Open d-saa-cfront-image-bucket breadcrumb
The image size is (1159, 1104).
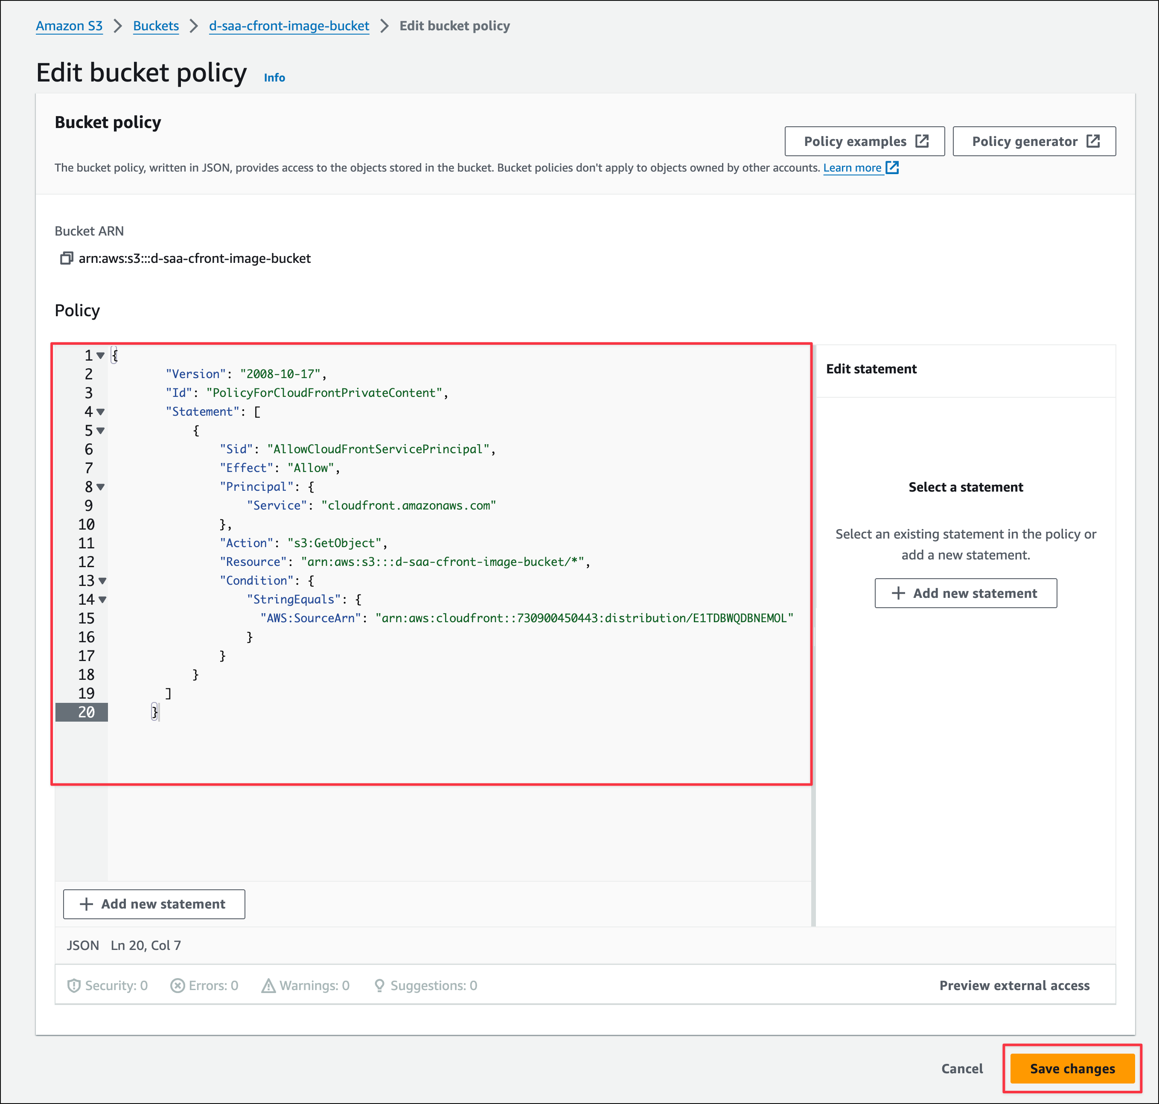click(x=289, y=26)
